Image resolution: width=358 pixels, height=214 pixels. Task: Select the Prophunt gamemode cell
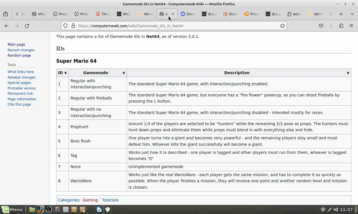[x=98, y=127]
